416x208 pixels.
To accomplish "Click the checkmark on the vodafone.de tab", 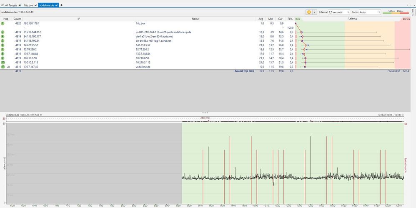I will click(57, 5).
